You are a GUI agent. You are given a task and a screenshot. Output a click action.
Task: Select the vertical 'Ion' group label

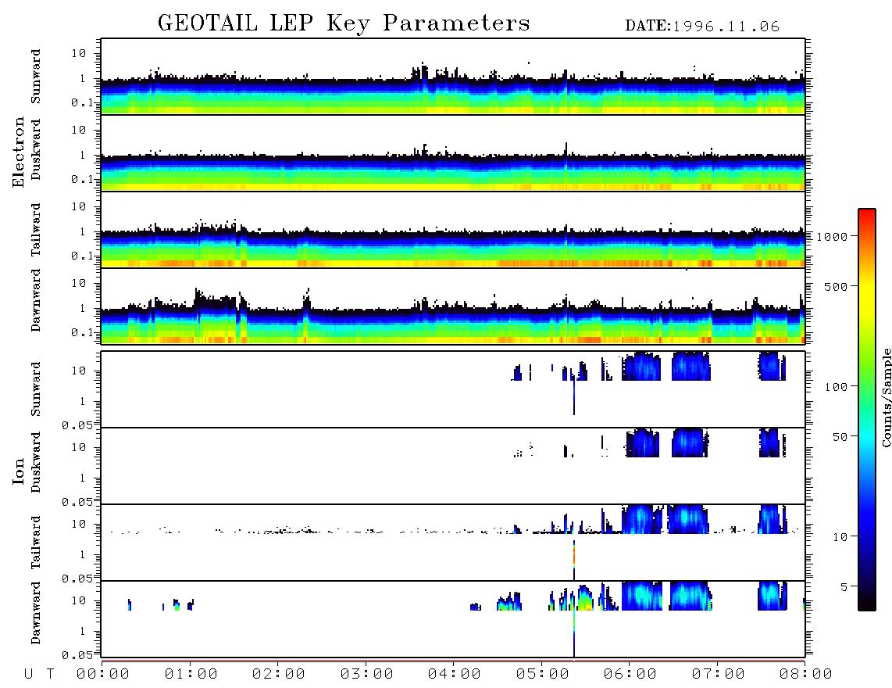pyautogui.click(x=18, y=471)
